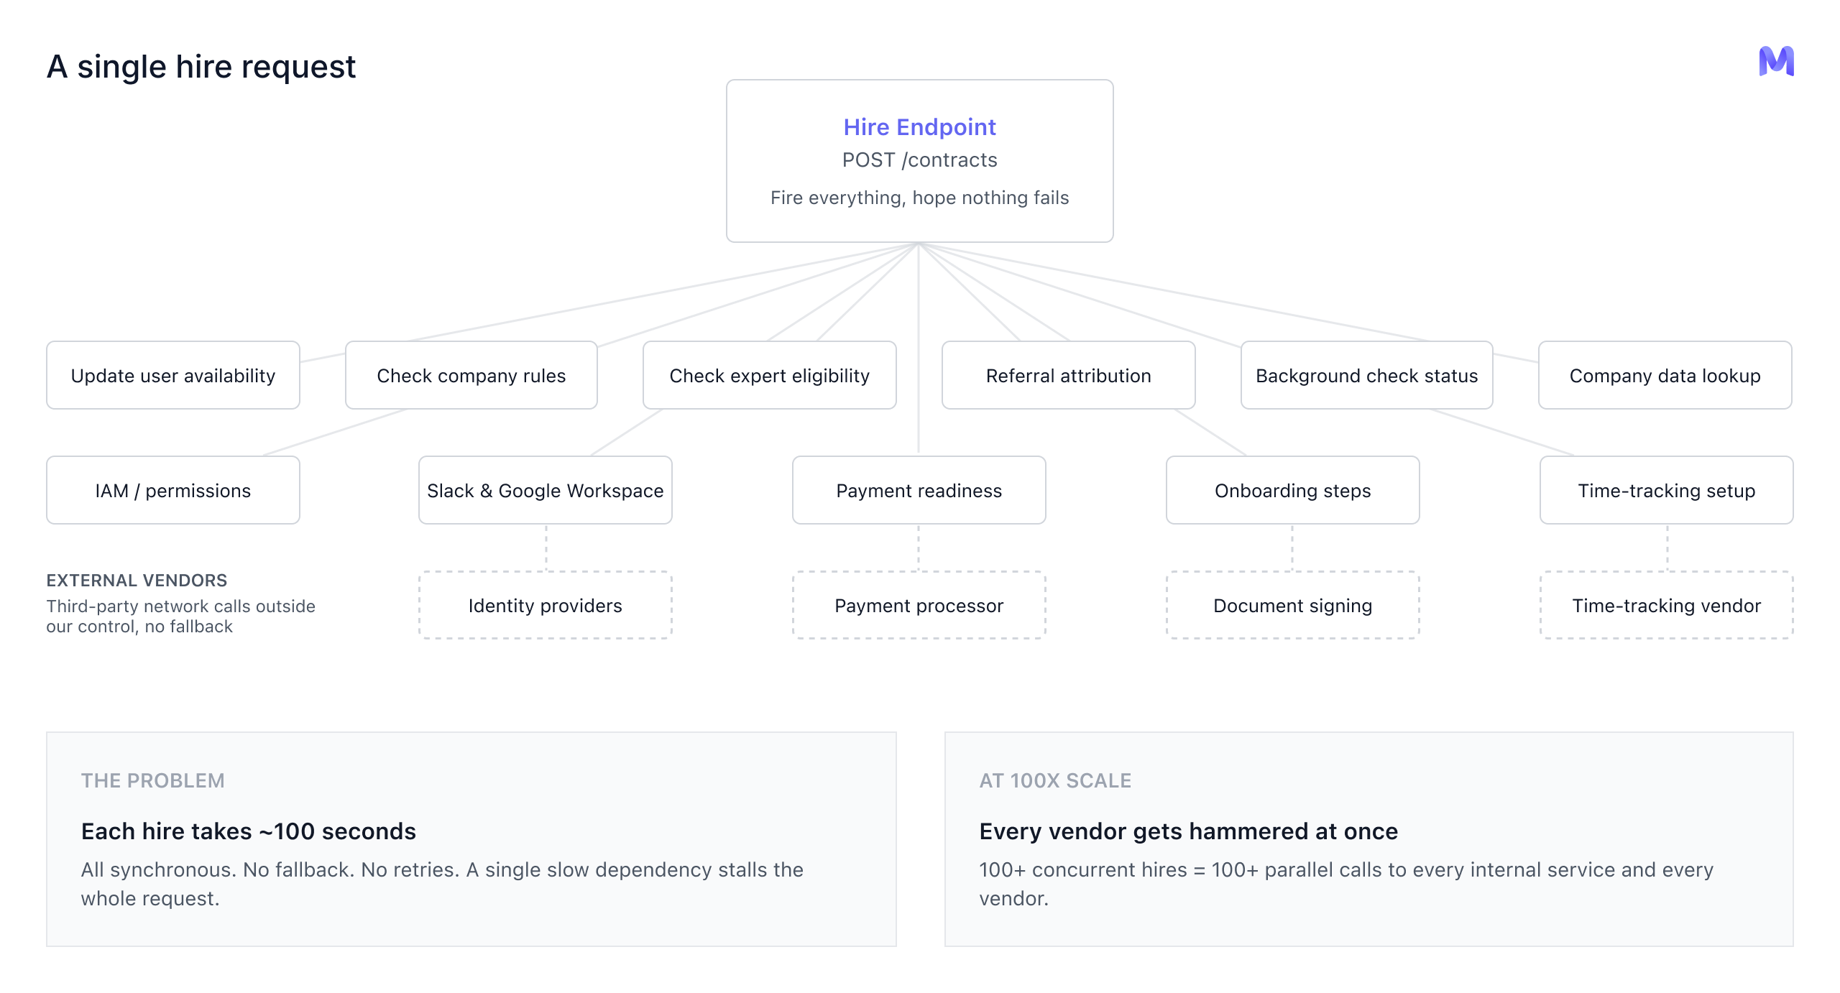Select the dashed Document signing box
The width and height of the screenshot is (1840, 993).
coord(1292,605)
